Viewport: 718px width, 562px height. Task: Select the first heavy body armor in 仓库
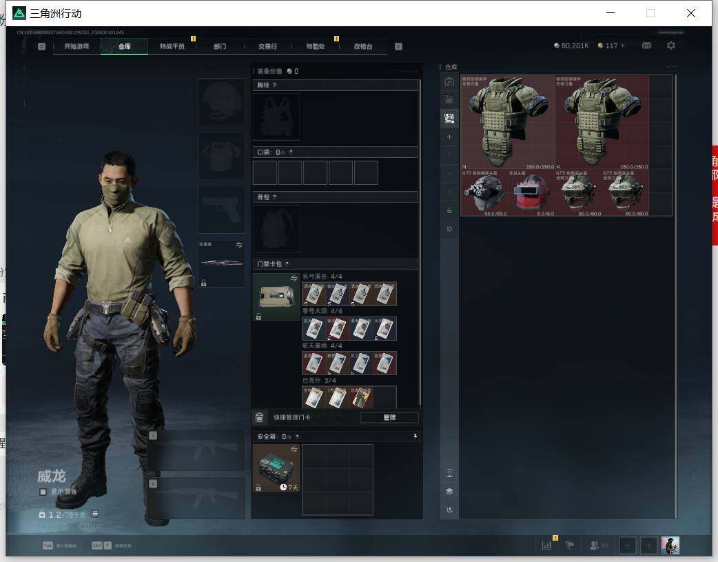508,122
